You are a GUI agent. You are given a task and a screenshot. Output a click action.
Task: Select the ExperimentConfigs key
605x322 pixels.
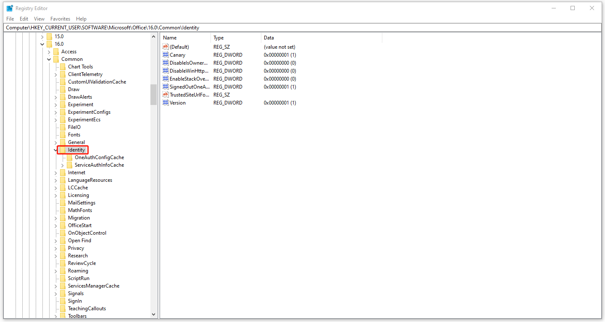tap(89, 112)
